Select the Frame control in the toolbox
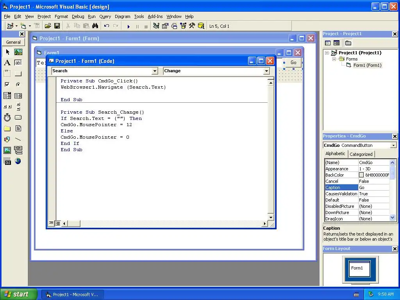400x300 pixels. click(7, 74)
